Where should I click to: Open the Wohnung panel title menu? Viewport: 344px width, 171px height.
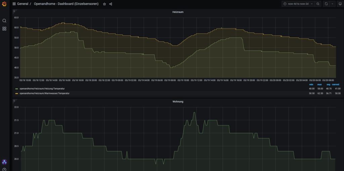(178, 102)
